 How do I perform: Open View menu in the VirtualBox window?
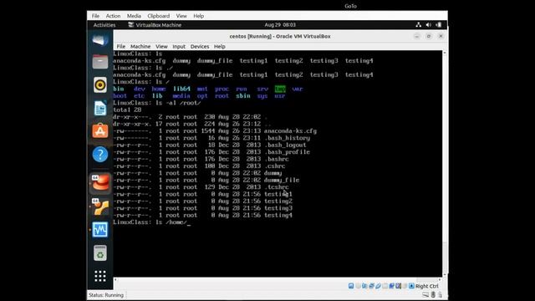pos(161,47)
